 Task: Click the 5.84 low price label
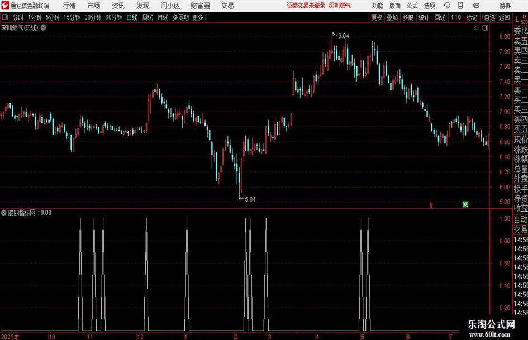(250, 199)
